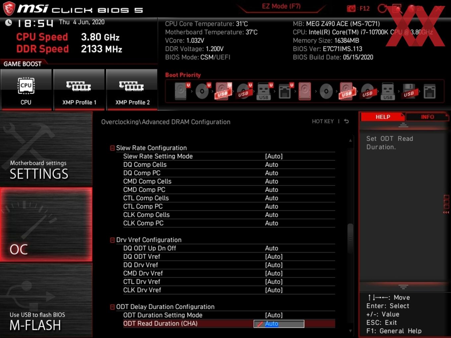The width and height of the screenshot is (451, 338).
Task: Select the legacy USB CD/DVD boot icon
Action: [x=367, y=91]
